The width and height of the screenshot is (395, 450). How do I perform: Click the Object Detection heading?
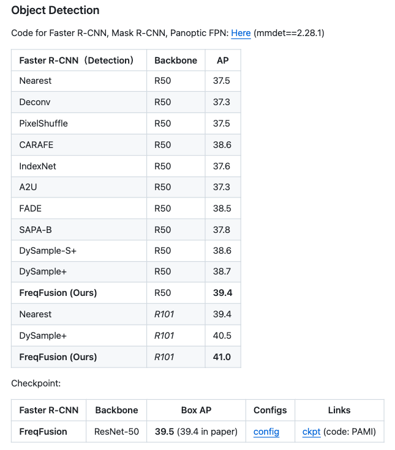point(55,10)
